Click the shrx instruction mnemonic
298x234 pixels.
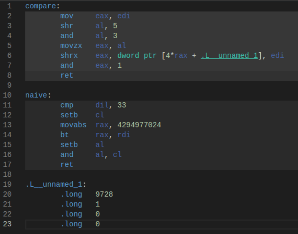(69, 56)
